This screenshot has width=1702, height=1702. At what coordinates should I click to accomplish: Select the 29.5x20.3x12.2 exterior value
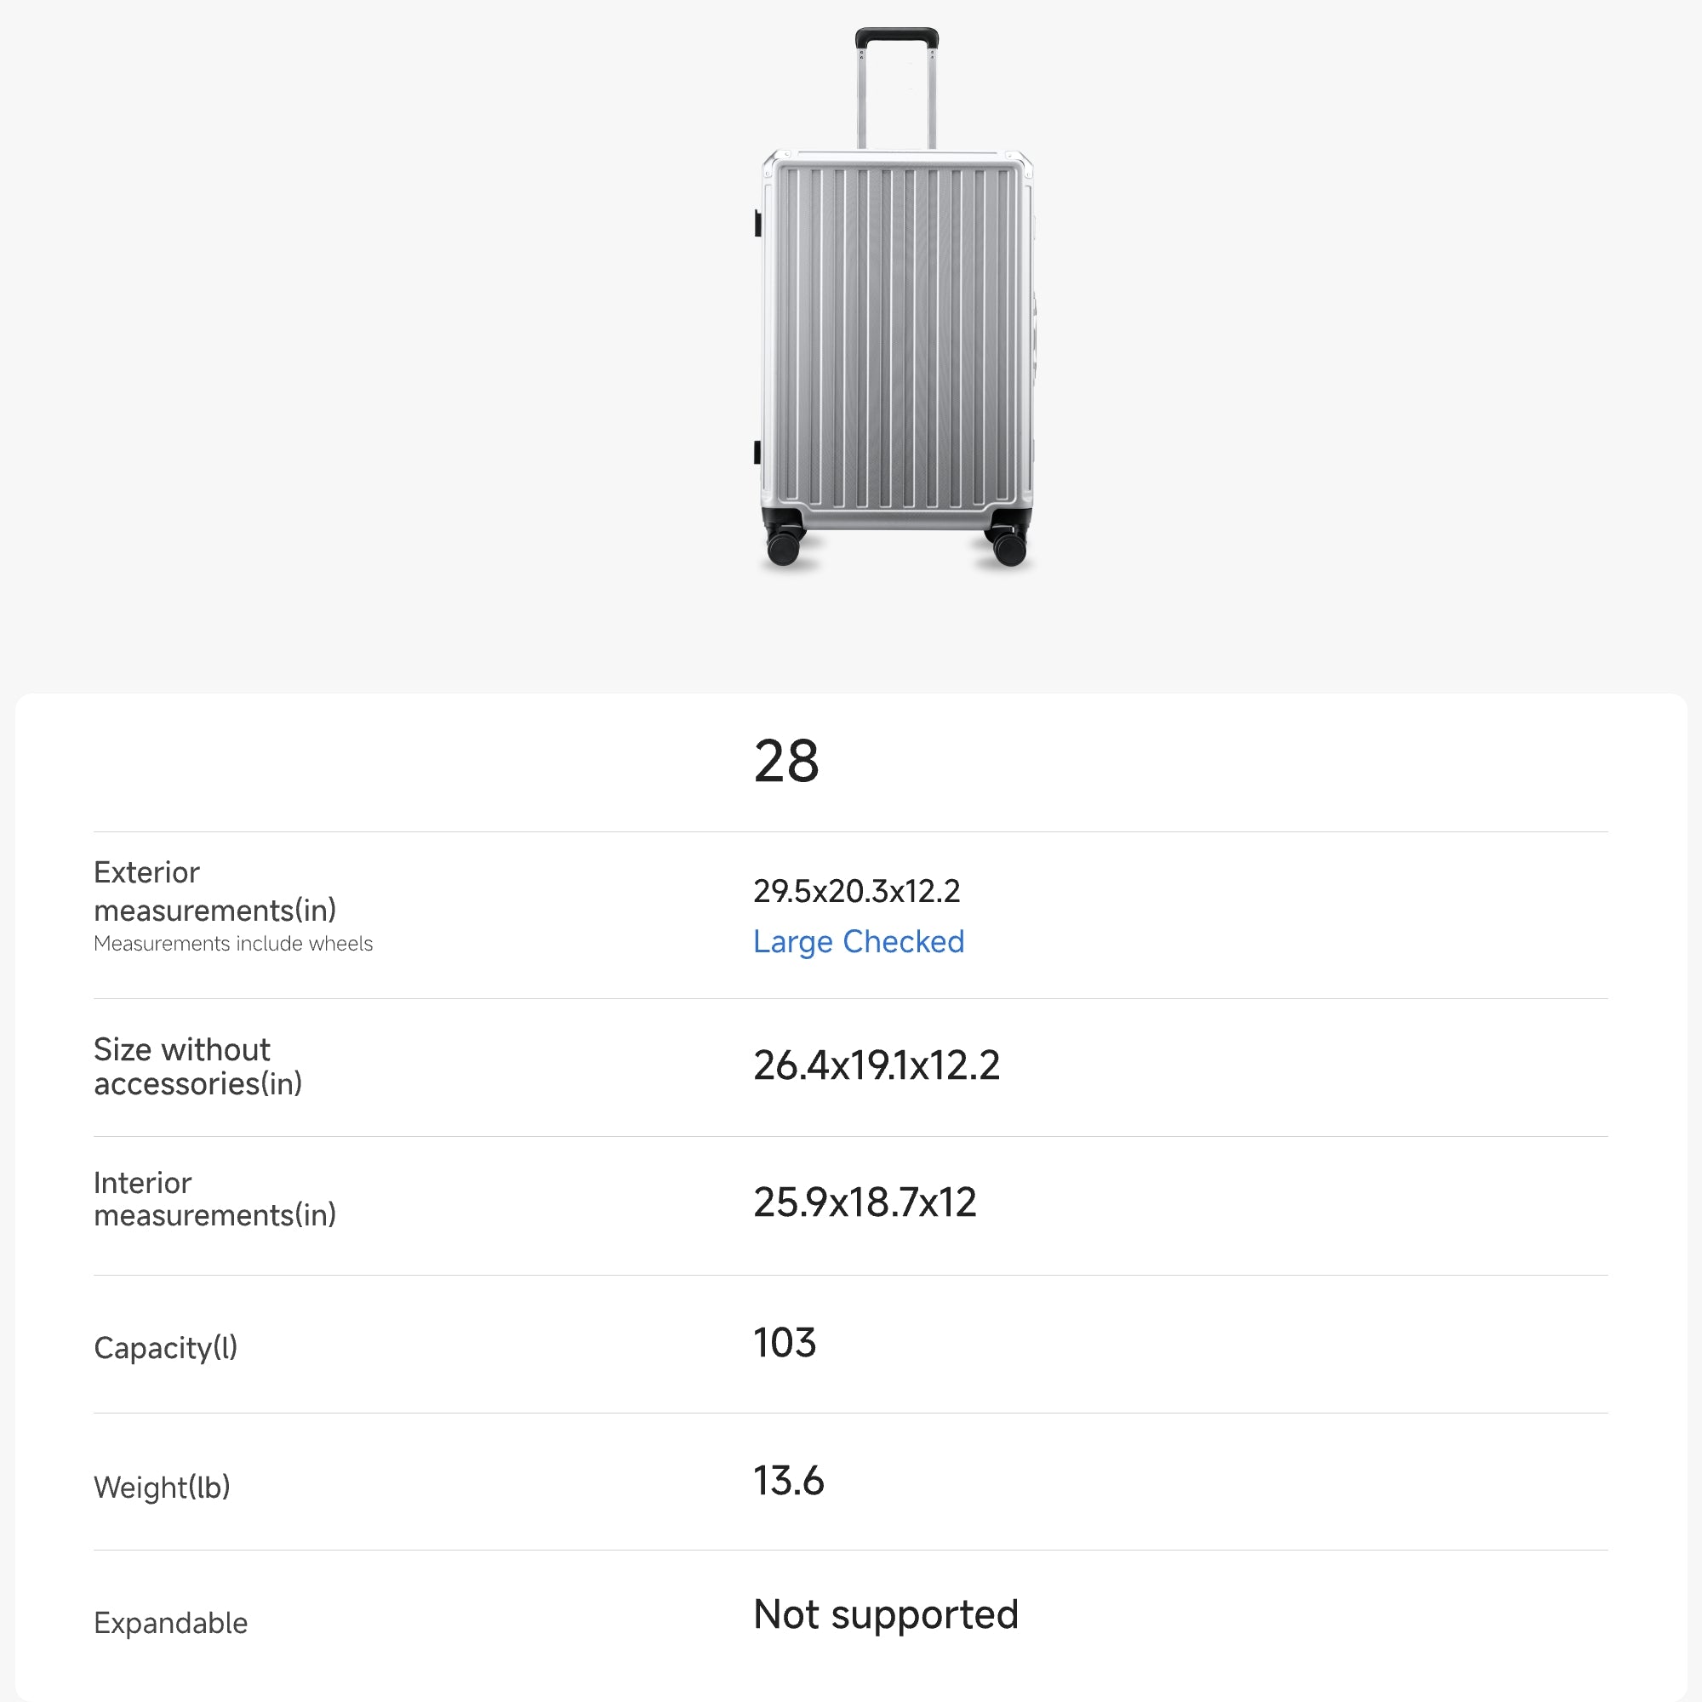[x=856, y=892]
